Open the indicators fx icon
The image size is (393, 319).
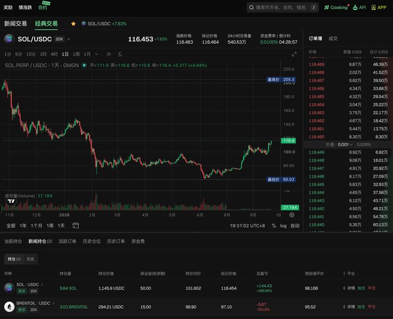tap(120, 54)
